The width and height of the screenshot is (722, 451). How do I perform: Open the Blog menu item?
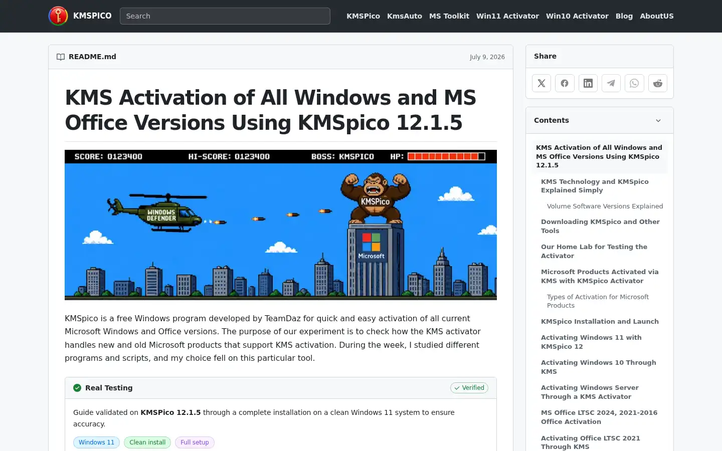[x=624, y=16]
